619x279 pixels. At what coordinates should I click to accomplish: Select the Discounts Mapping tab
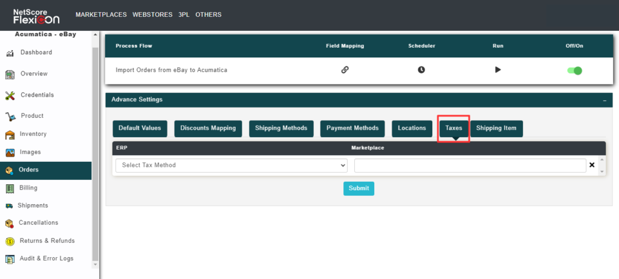[x=209, y=128]
